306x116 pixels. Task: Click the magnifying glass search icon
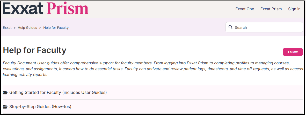(230, 27)
